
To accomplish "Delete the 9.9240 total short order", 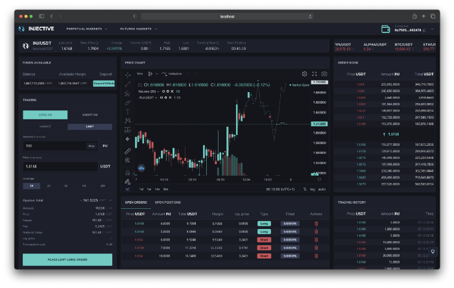I will point(317,239).
